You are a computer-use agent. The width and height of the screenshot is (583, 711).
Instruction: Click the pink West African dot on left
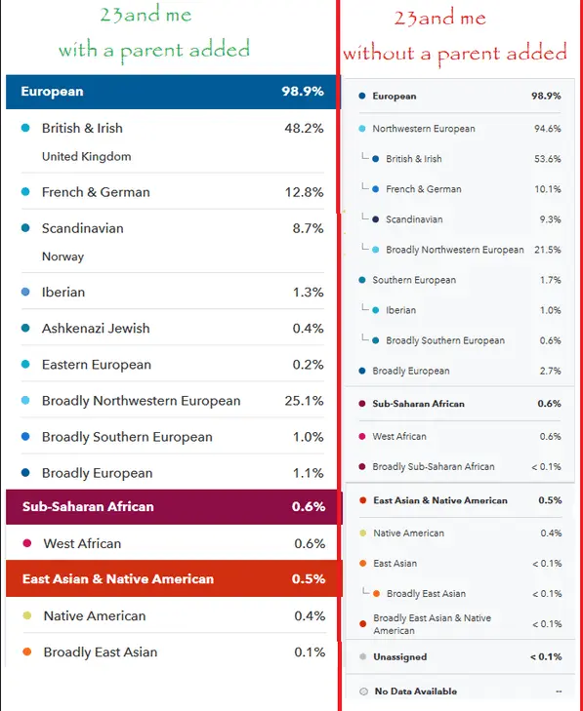(26, 543)
